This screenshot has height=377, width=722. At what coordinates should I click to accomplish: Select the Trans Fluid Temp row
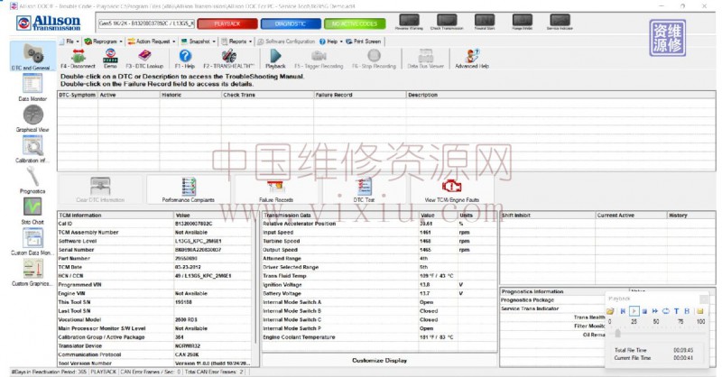(x=379, y=276)
